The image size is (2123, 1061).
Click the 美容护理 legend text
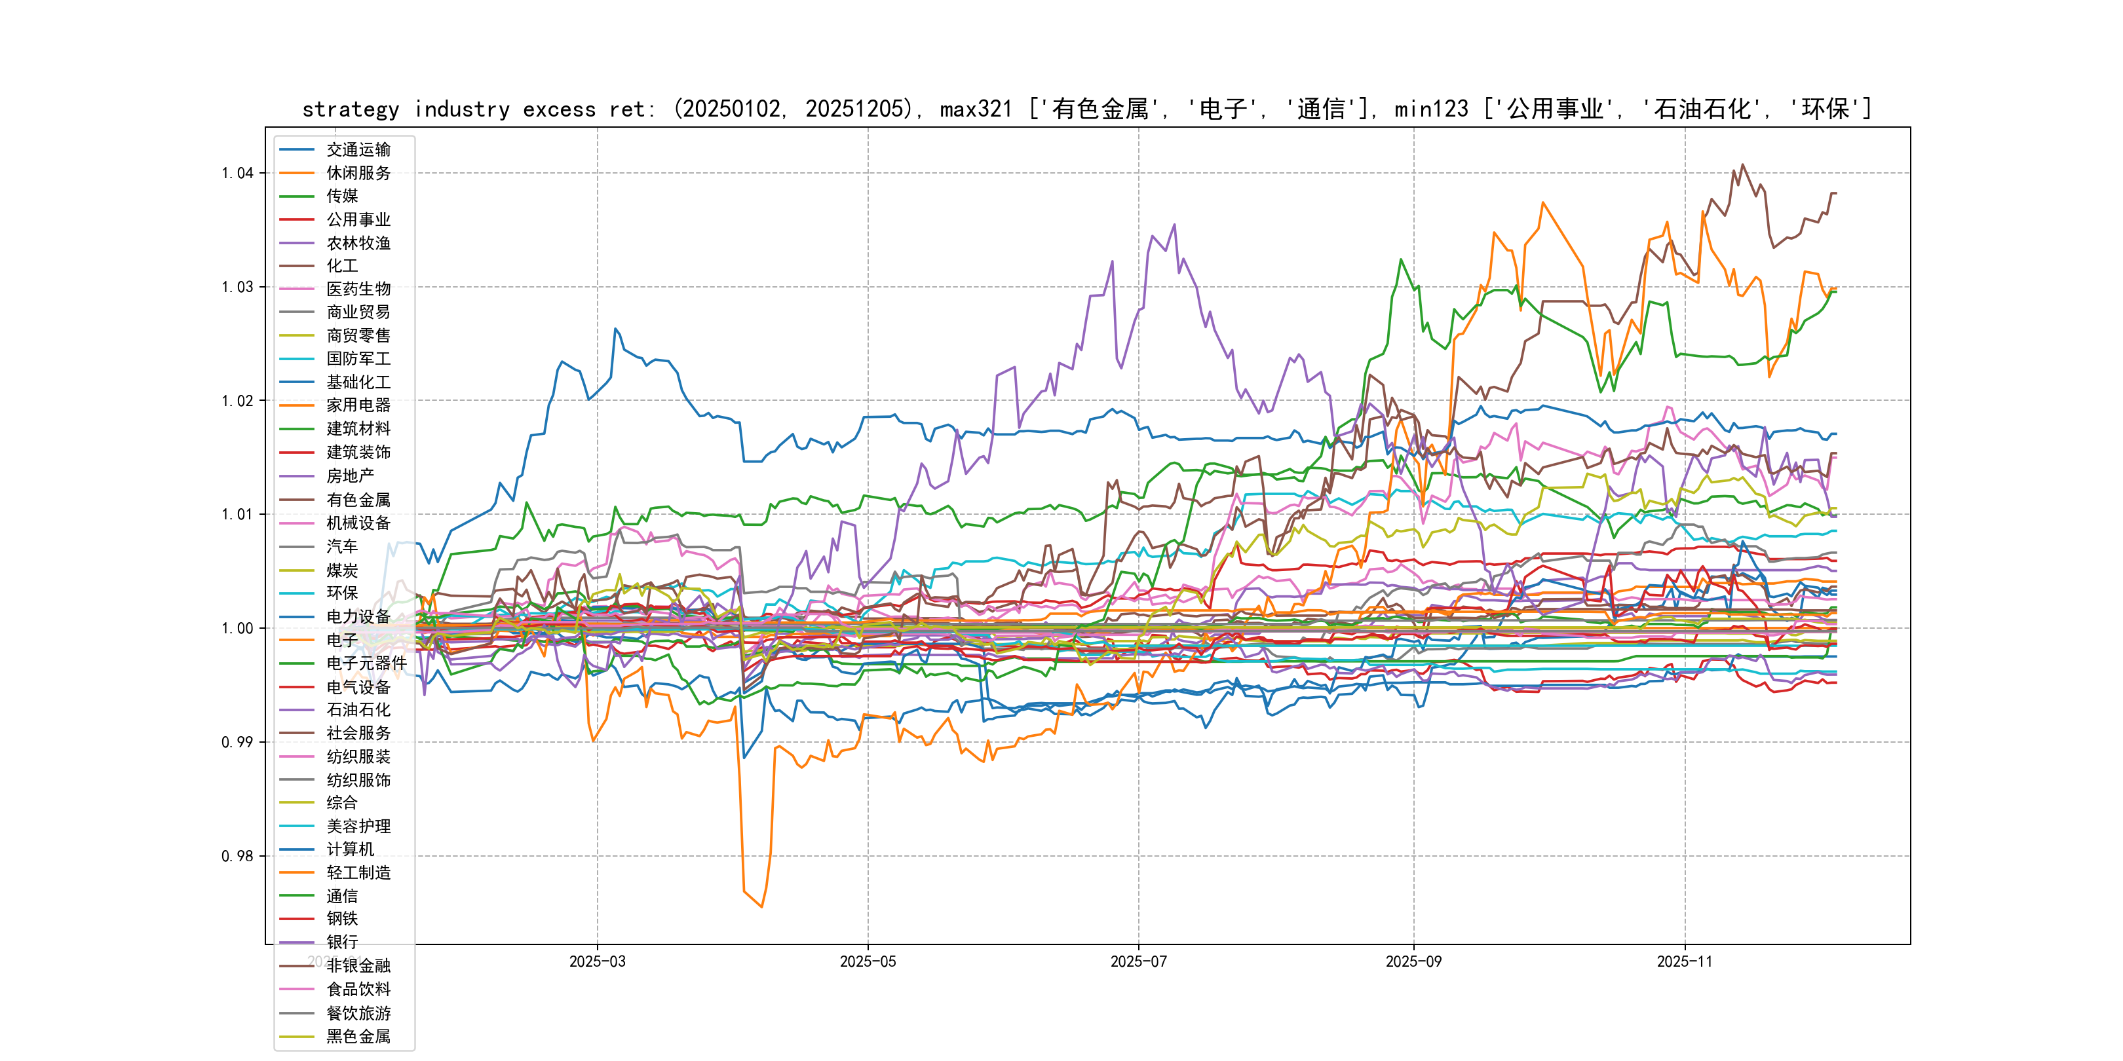358,827
